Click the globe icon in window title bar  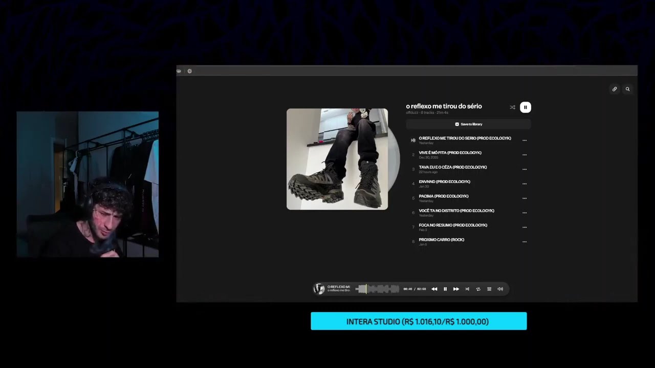click(189, 71)
